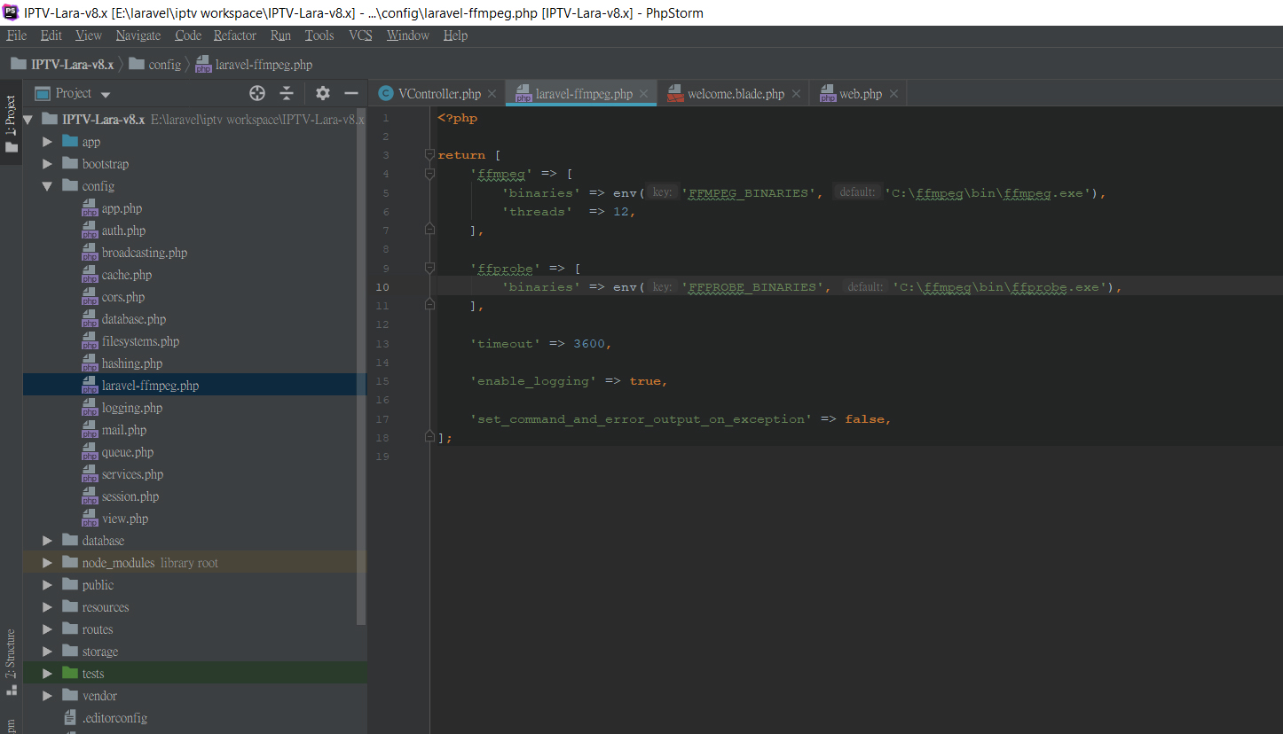The height and width of the screenshot is (734, 1283).
Task: Click IPTV-Lara-v8.x breadcrumb in navigation bar
Action: point(62,65)
